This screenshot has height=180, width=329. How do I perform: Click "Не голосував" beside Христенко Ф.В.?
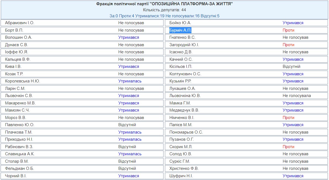295,168
